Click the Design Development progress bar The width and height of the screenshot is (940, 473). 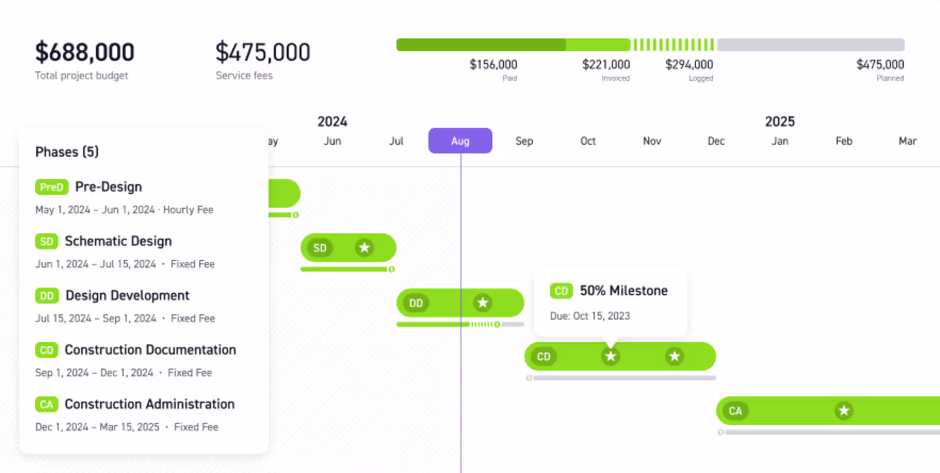click(460, 325)
